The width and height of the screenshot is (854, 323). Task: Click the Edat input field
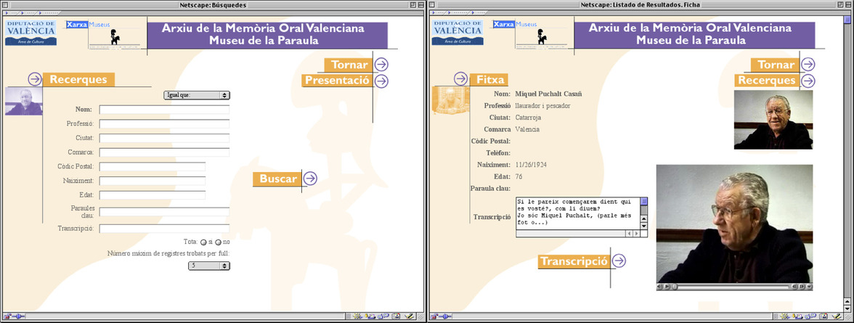click(x=152, y=195)
